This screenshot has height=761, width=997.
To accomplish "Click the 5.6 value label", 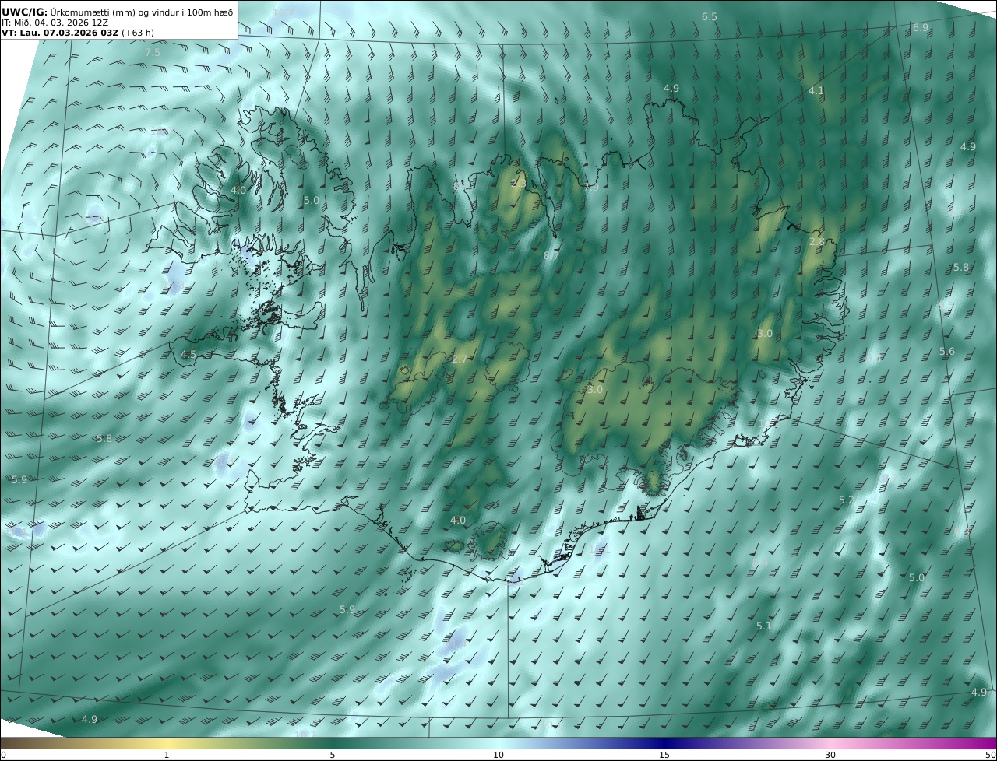I will 947,352.
